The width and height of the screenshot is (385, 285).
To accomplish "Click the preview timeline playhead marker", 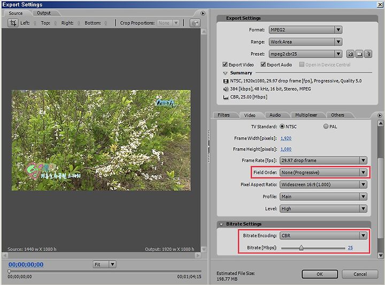I will pos(9,272).
